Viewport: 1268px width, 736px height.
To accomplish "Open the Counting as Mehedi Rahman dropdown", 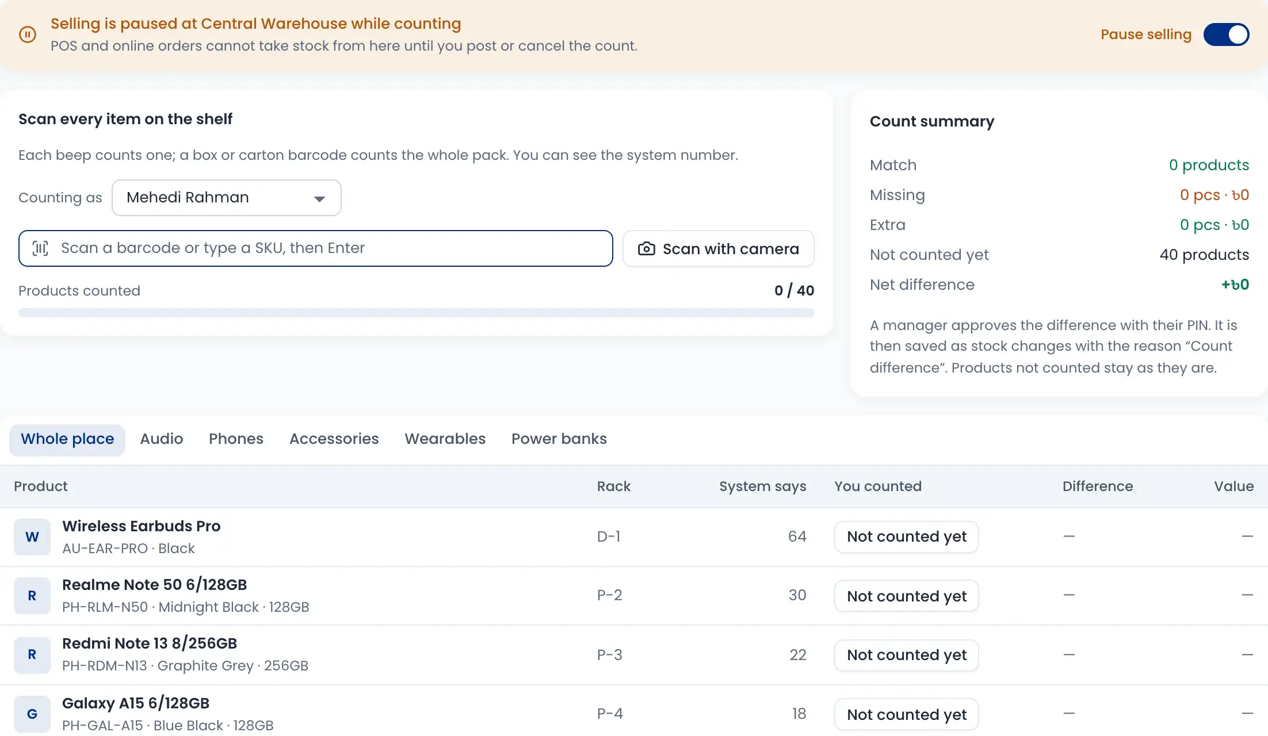I will click(227, 198).
